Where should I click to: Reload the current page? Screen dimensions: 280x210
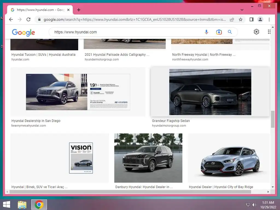coord(28,19)
